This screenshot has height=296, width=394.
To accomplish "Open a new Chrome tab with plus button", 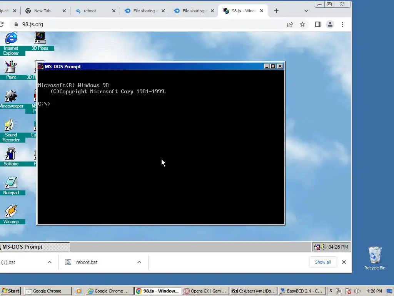I will (276, 11).
